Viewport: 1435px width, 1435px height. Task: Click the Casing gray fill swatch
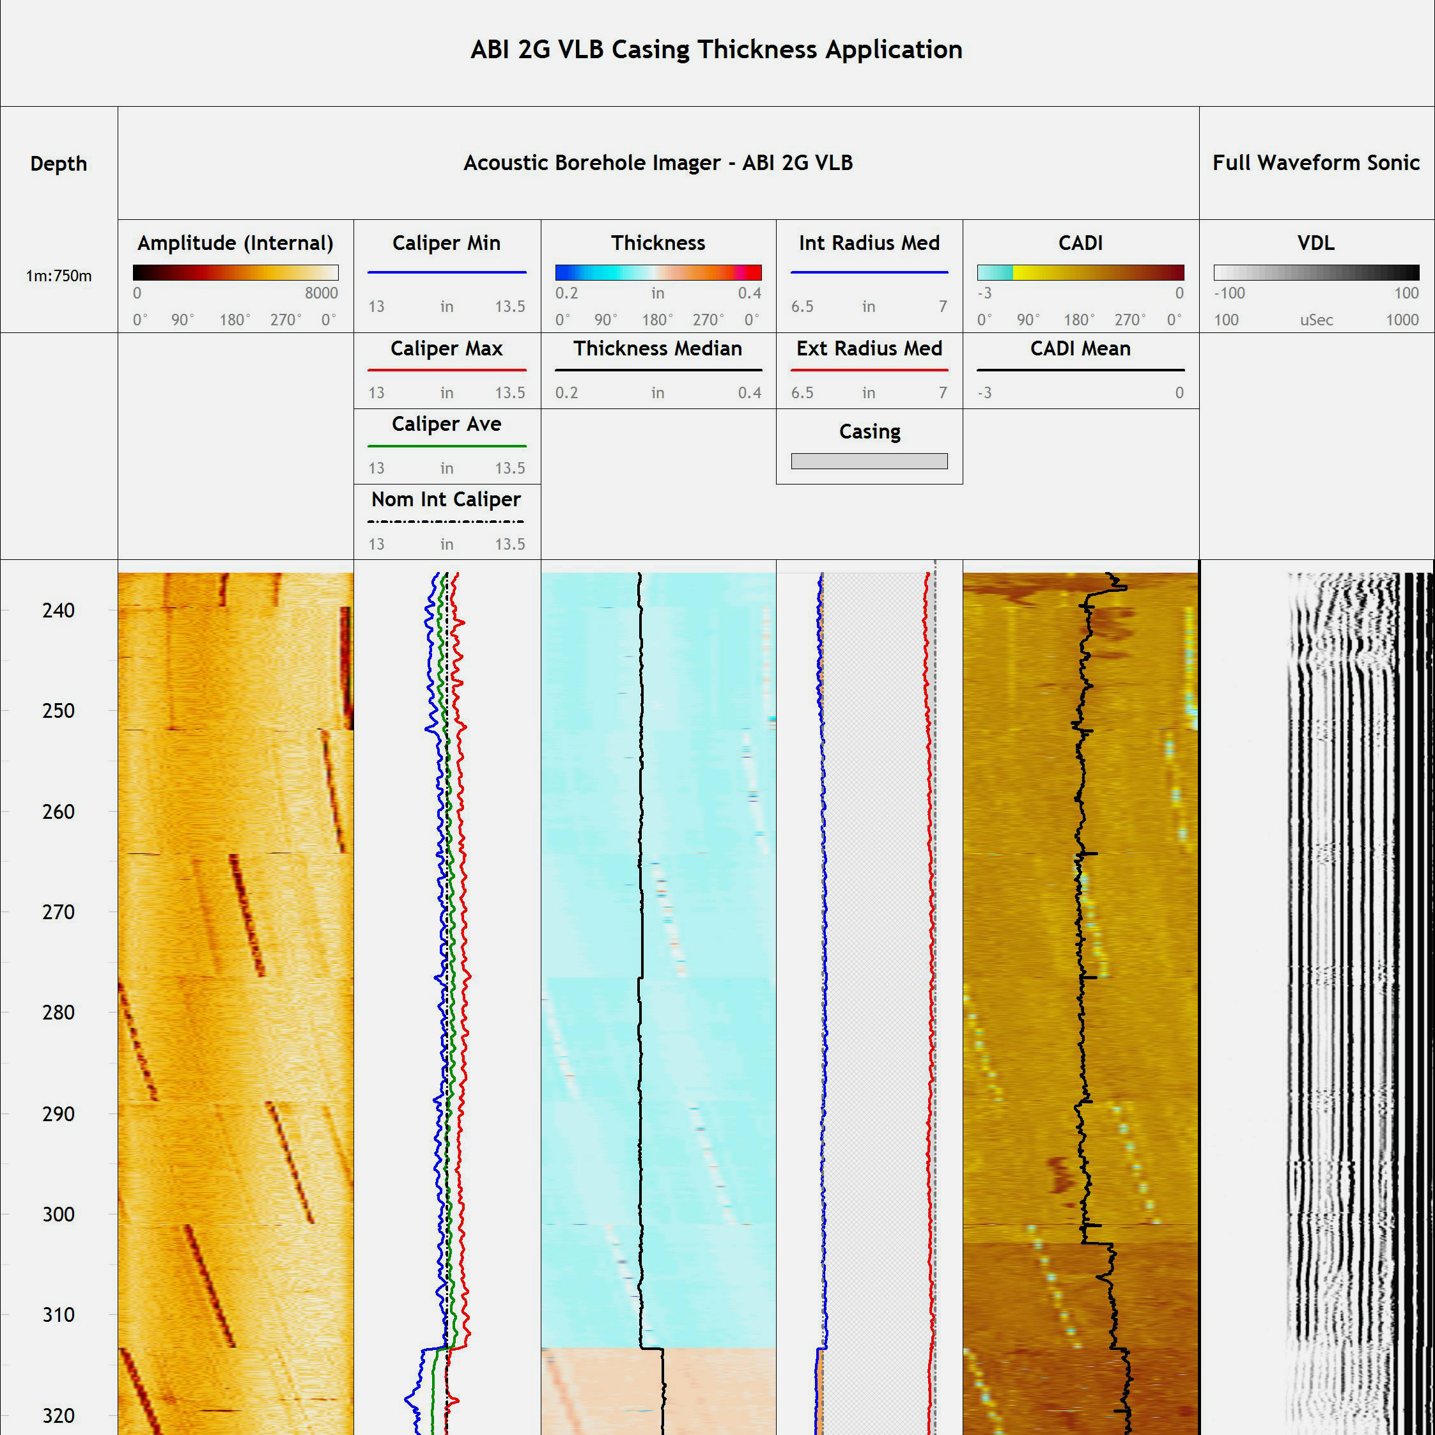pos(869,462)
